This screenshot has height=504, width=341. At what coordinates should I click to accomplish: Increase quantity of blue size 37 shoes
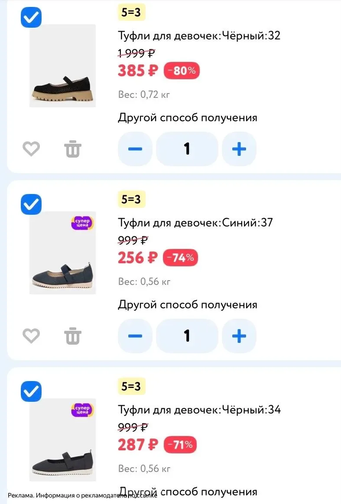239,336
